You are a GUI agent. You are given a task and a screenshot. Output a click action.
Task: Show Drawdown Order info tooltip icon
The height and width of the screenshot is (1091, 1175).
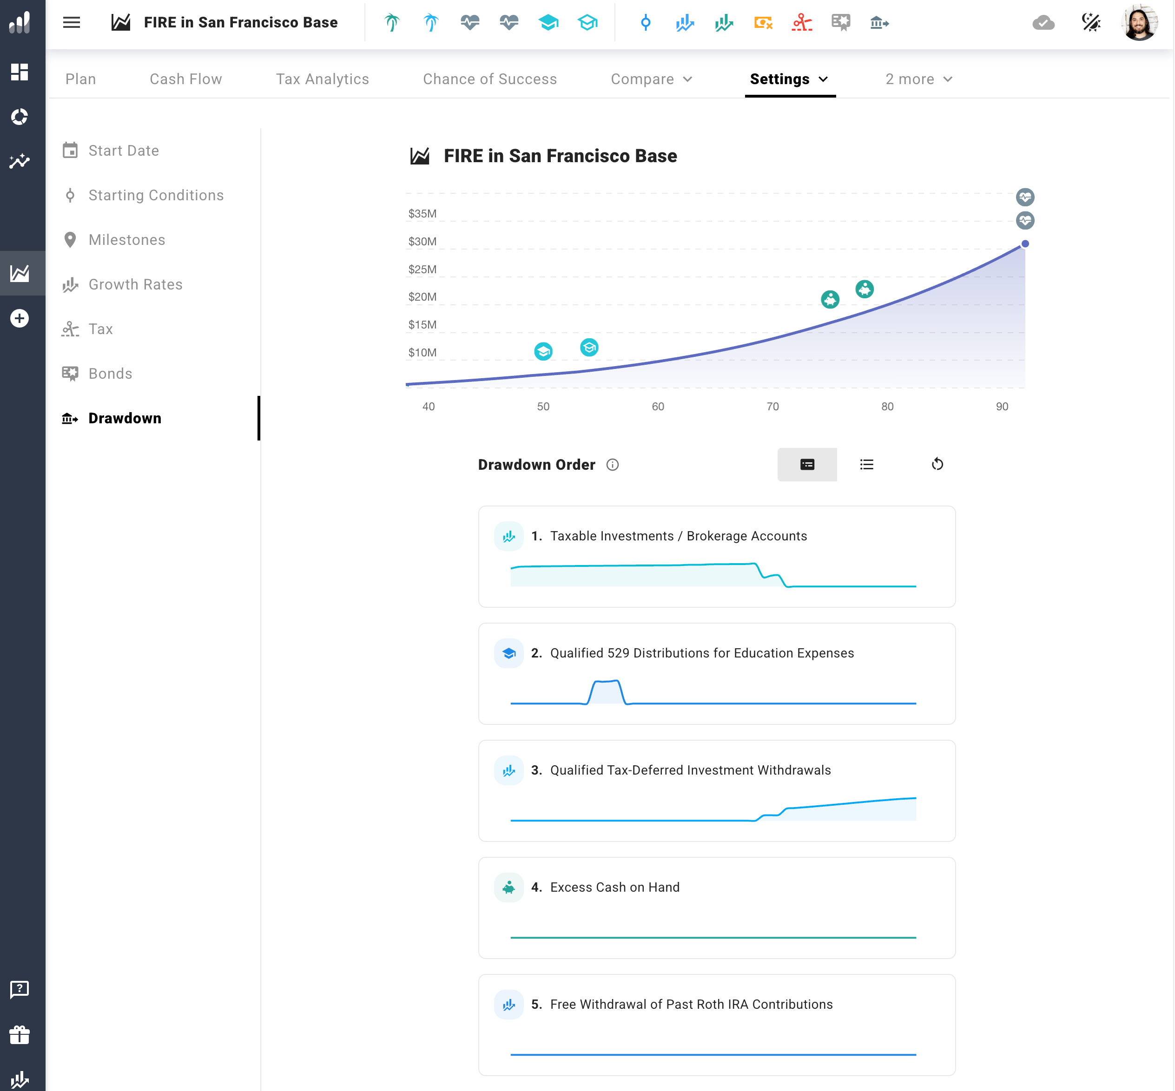(612, 465)
